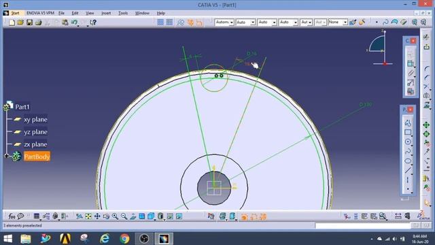435x245 pixels.
Task: Toggle Geometrical Constraints creation
Action: [x=190, y=22]
